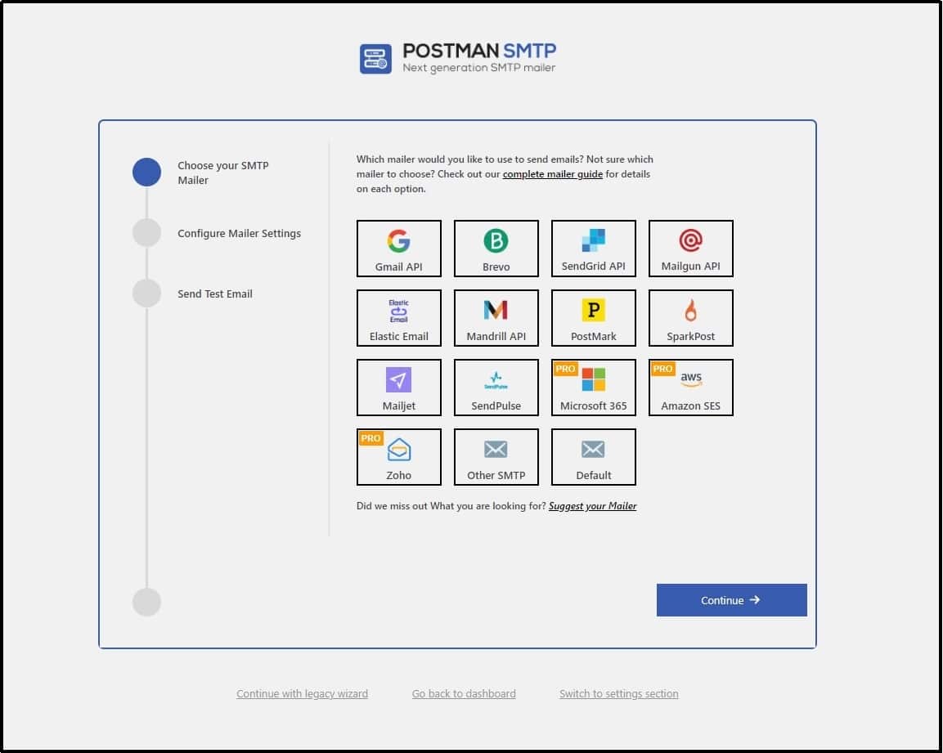
Task: Go back to dashboard
Action: (x=464, y=693)
